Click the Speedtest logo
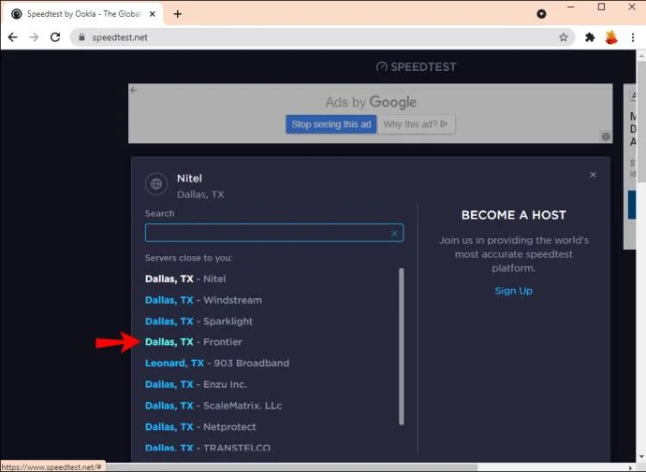The width and height of the screenshot is (646, 472). coord(416,66)
